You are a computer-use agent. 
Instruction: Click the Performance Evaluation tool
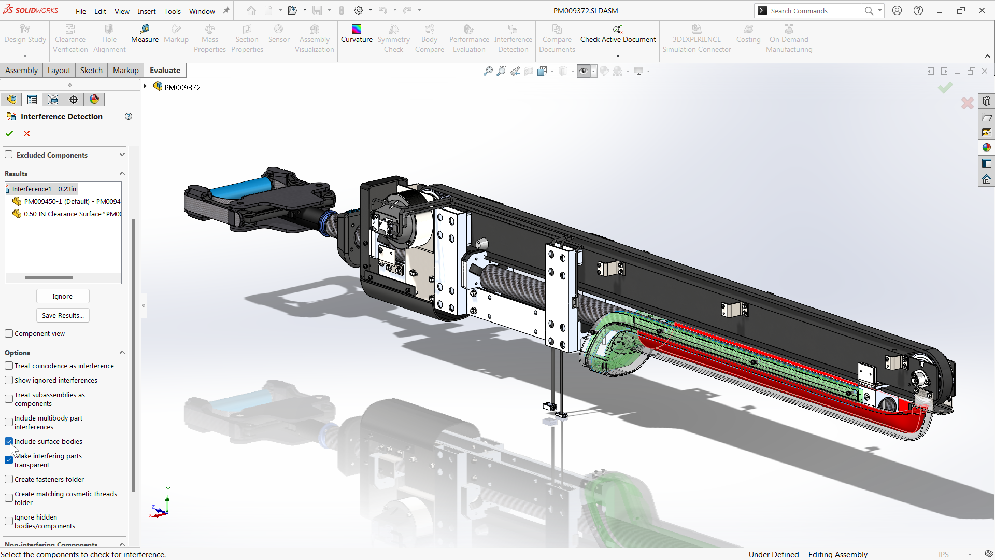click(469, 38)
